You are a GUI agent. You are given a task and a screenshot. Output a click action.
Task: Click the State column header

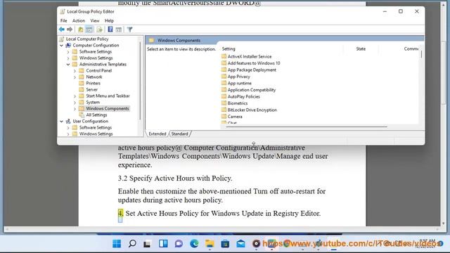(361, 48)
